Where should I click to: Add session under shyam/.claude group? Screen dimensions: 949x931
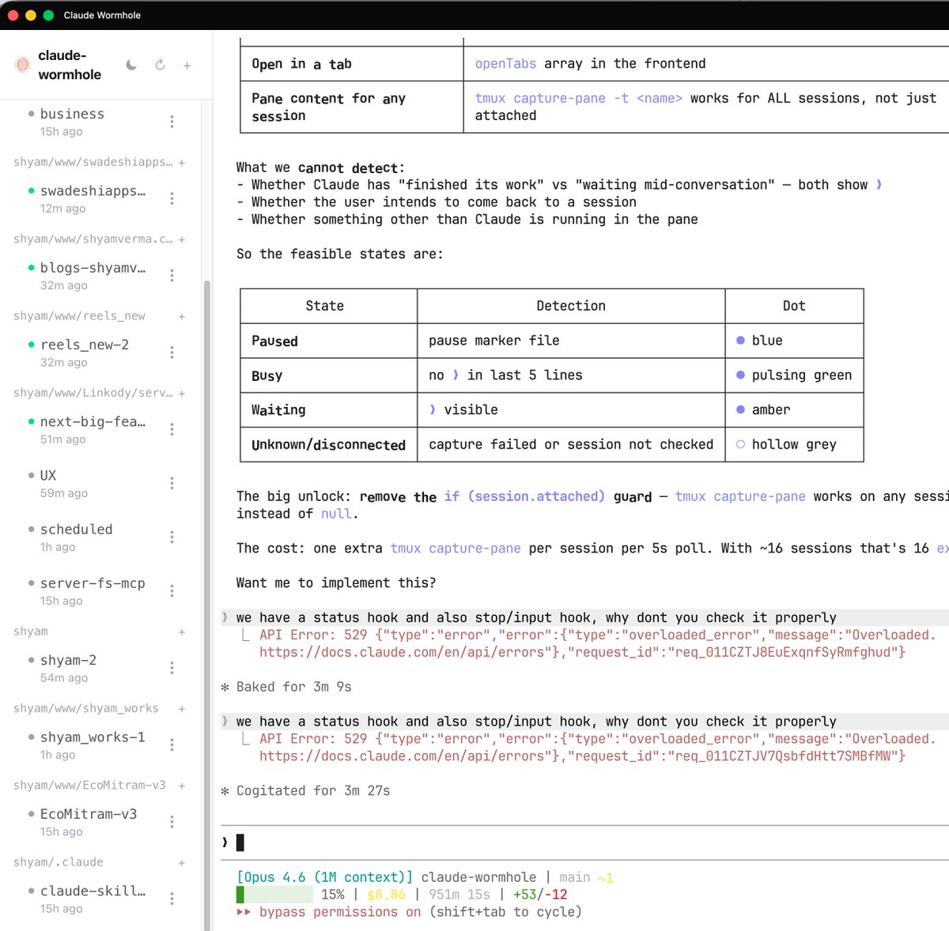(x=182, y=863)
